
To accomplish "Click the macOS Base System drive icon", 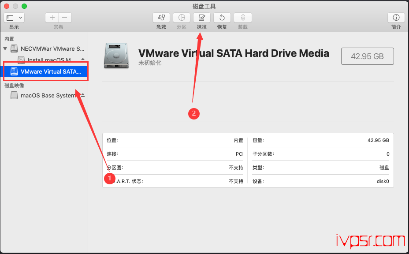I will pos(14,95).
